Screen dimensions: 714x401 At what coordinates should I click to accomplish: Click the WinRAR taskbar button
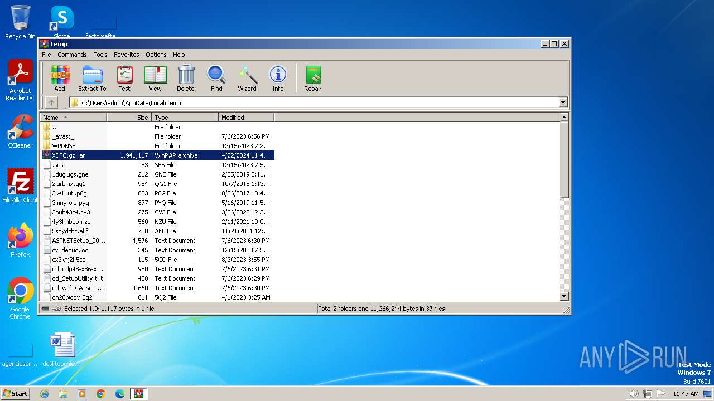[138, 394]
